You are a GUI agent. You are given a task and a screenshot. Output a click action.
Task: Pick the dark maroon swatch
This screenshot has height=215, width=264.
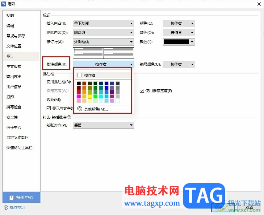point(79,88)
